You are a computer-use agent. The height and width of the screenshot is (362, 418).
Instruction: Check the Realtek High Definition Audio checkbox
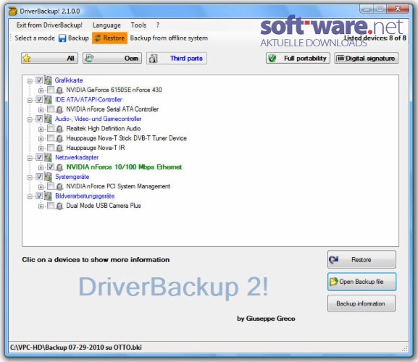pos(51,128)
